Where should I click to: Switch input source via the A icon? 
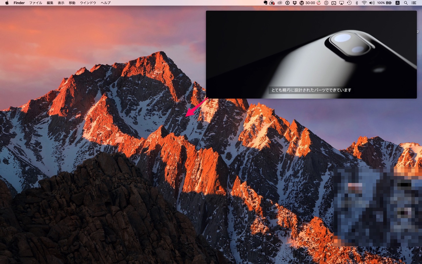pyautogui.click(x=398, y=3)
